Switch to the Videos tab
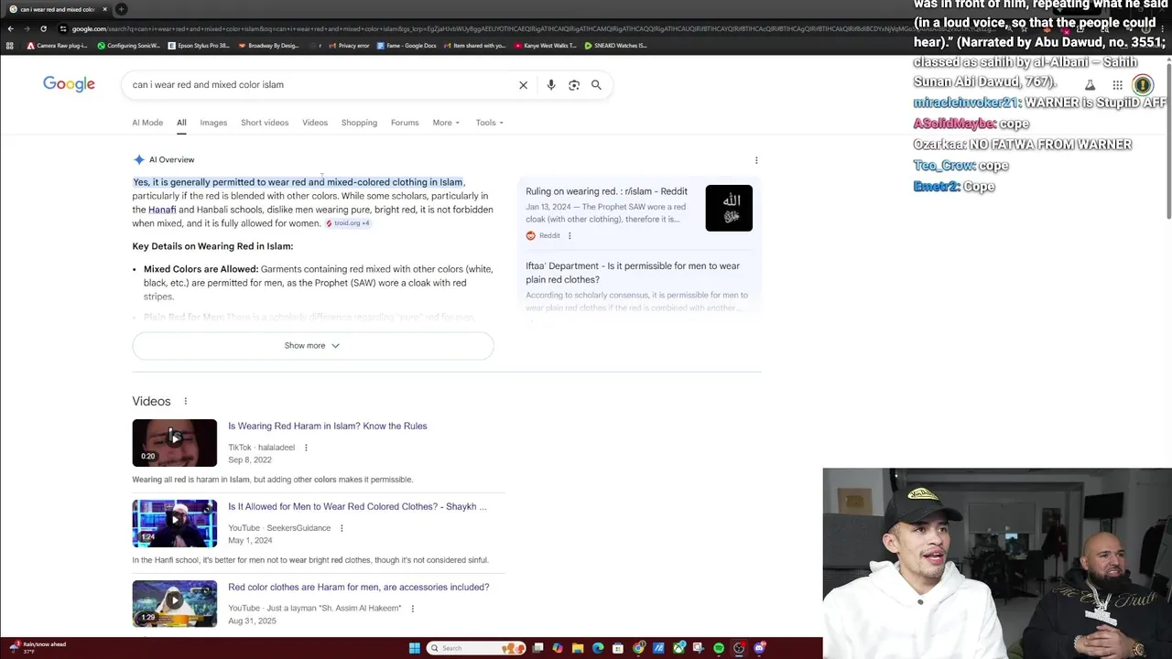 pos(315,123)
